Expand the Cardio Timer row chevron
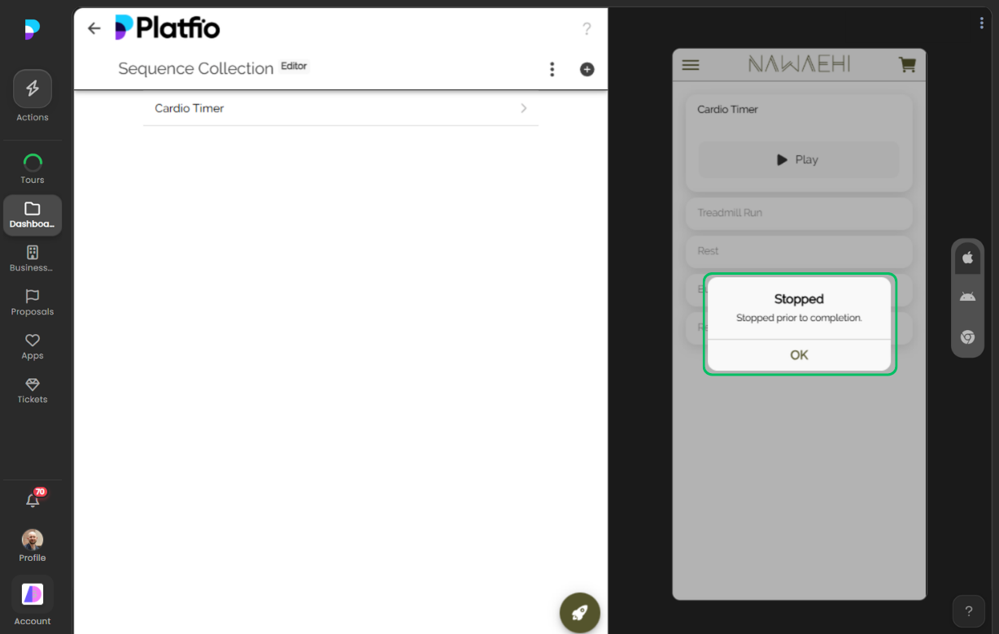Screen dimensions: 999x634 click(x=523, y=108)
